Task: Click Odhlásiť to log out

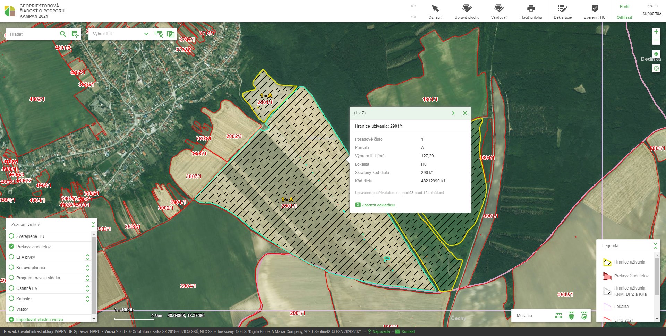Action: coord(624,17)
